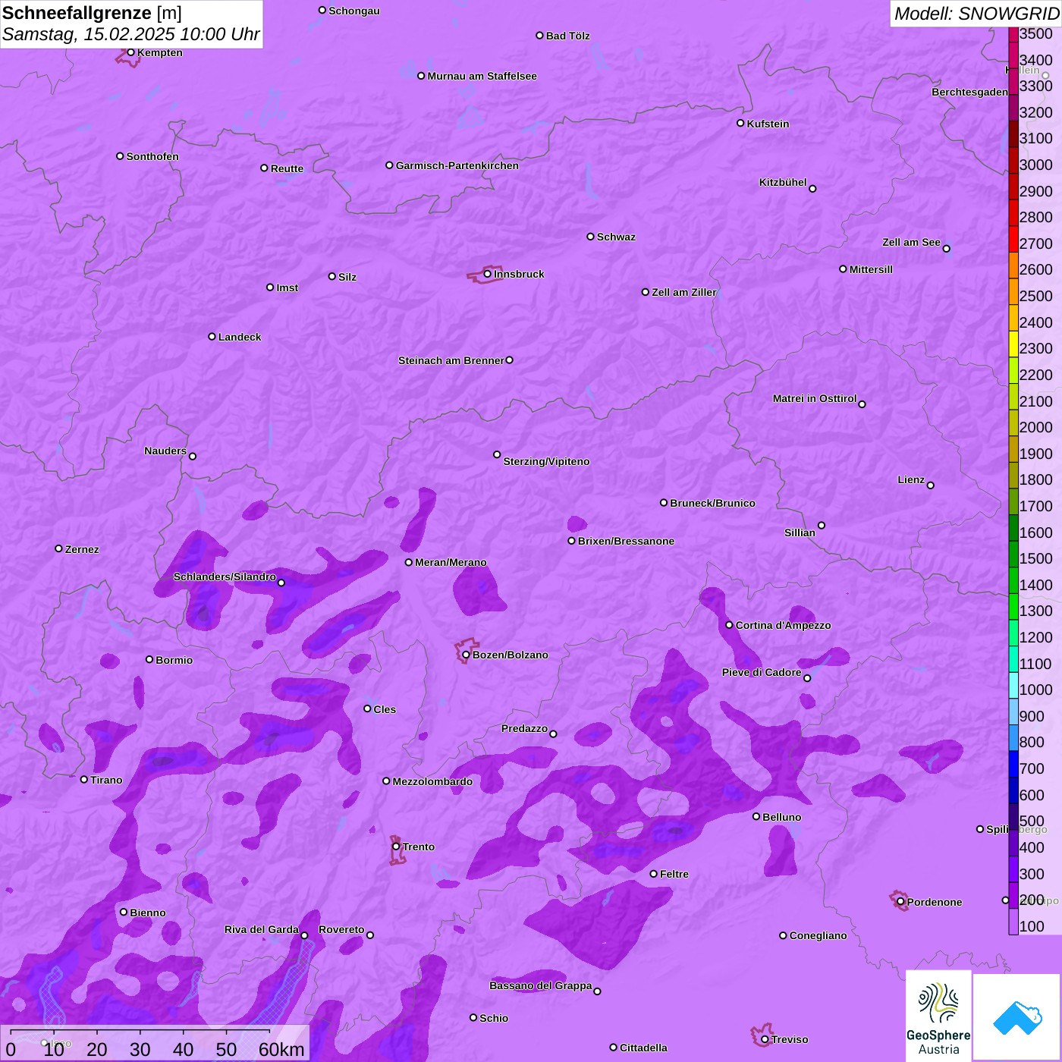Click the Feltre marker dot
Image resolution: width=1062 pixels, height=1062 pixels.
(x=653, y=874)
